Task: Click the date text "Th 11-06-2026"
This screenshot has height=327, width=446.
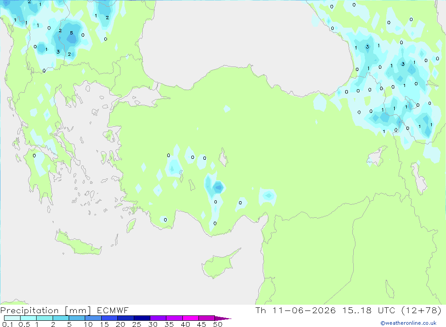Action: point(295,310)
